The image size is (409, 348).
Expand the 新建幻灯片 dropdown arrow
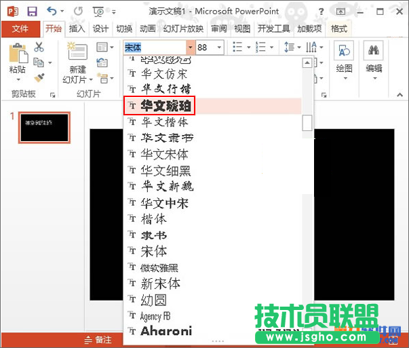(91, 79)
